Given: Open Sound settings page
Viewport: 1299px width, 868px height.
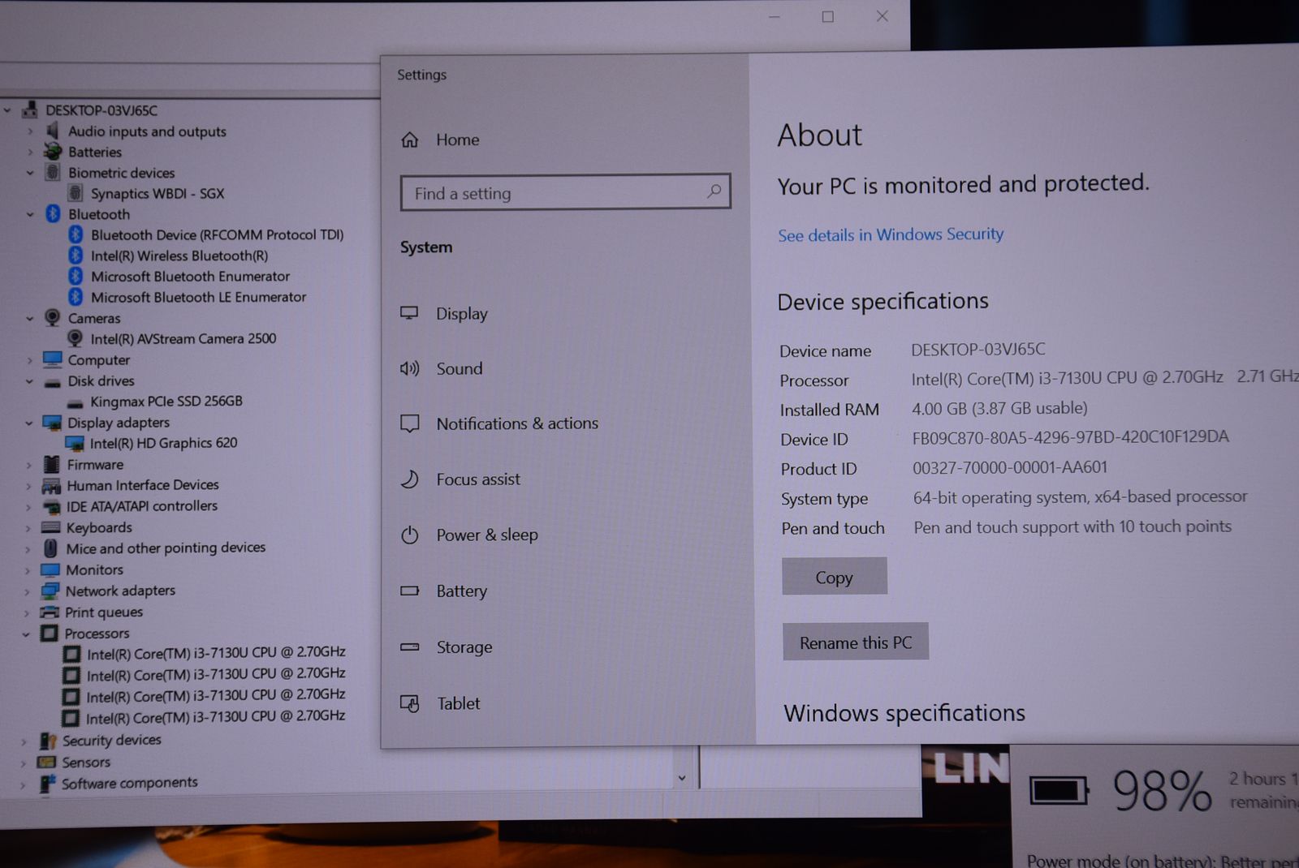Looking at the screenshot, I should [x=460, y=368].
